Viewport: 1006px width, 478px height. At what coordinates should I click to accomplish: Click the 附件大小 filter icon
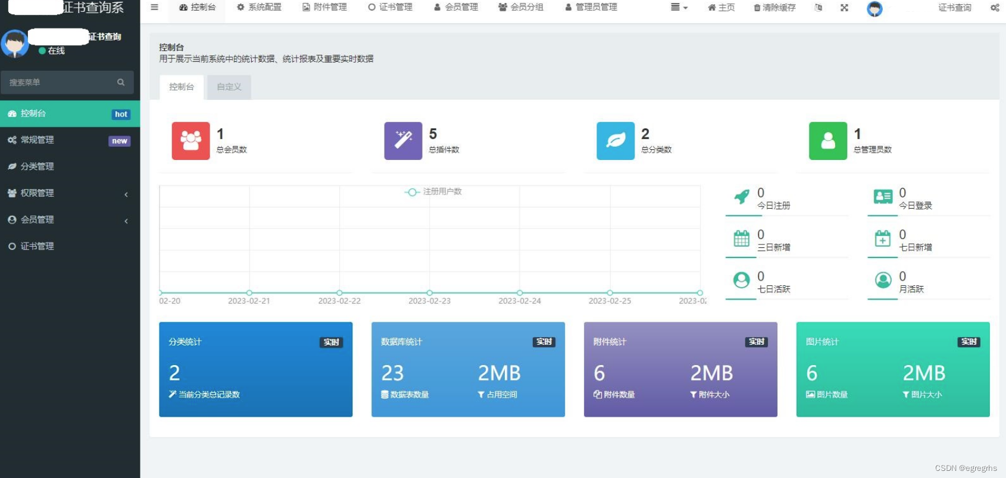tap(693, 395)
